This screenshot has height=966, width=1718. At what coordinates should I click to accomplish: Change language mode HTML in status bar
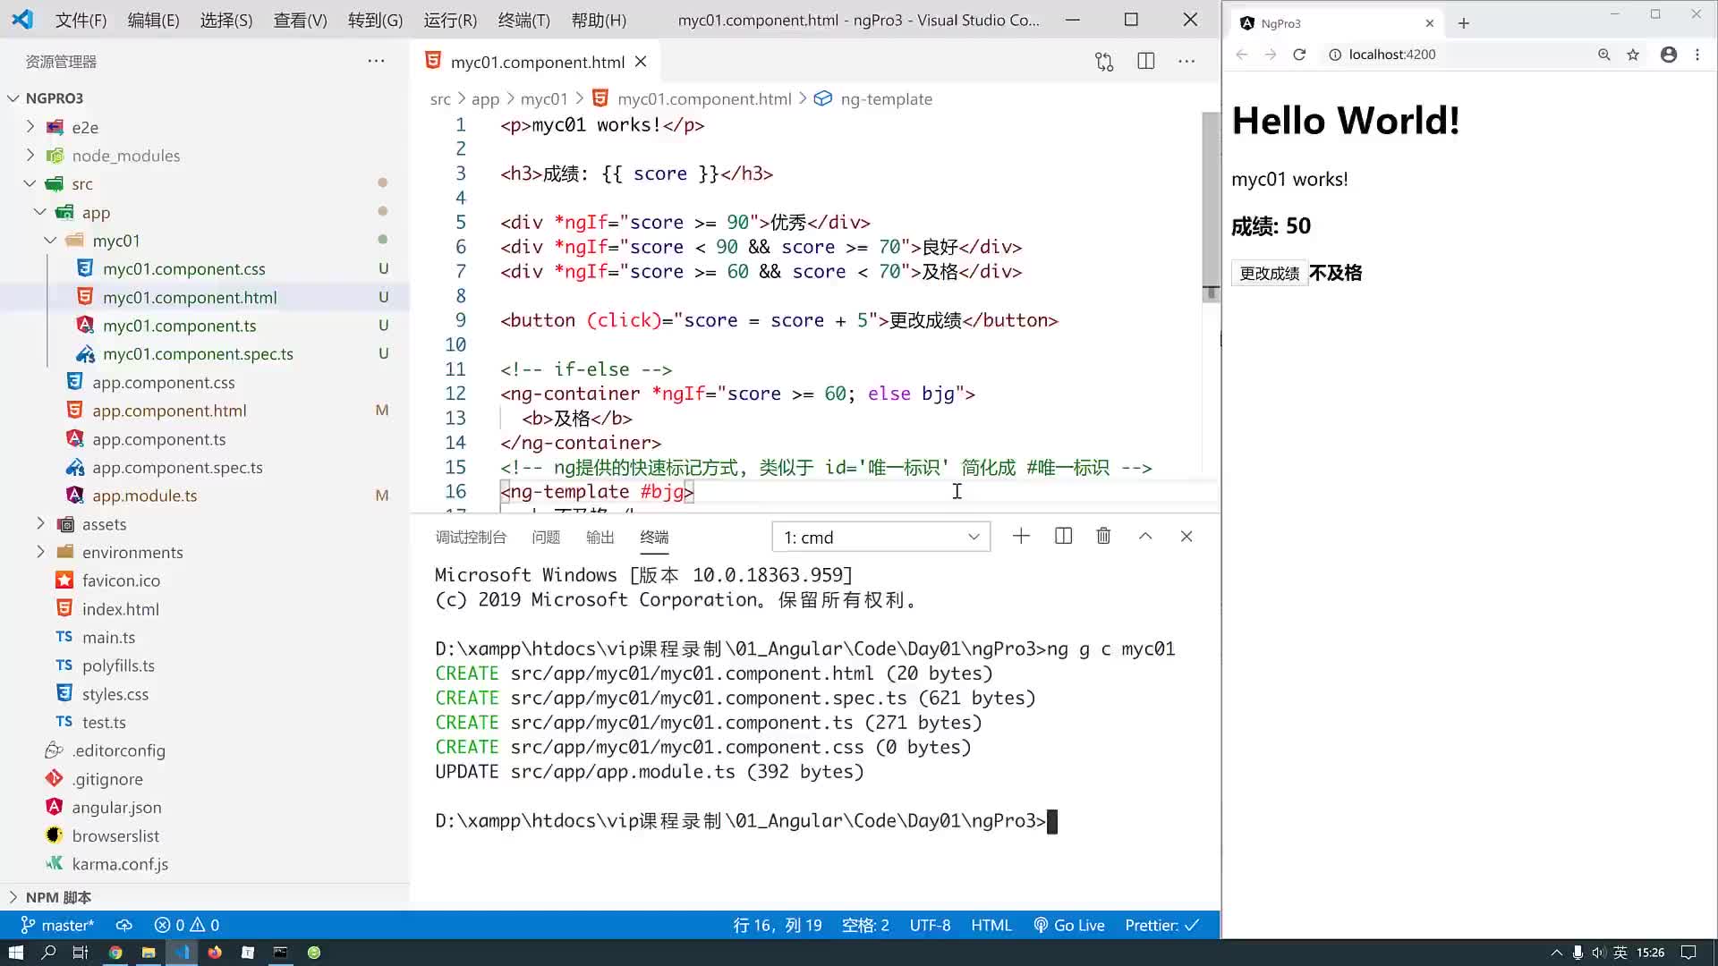(x=991, y=925)
